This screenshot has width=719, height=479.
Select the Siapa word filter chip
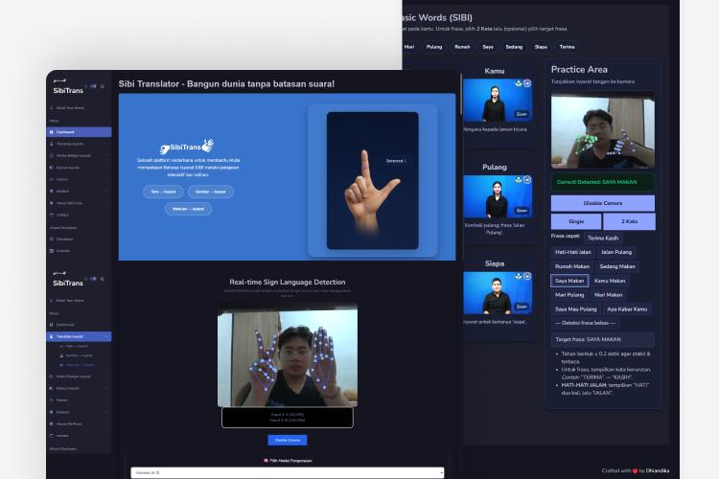[x=541, y=47]
